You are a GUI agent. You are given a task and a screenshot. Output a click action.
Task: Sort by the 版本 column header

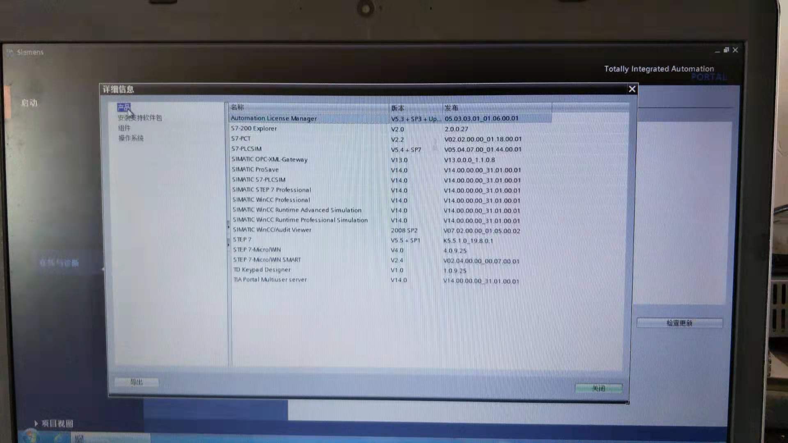click(x=397, y=108)
